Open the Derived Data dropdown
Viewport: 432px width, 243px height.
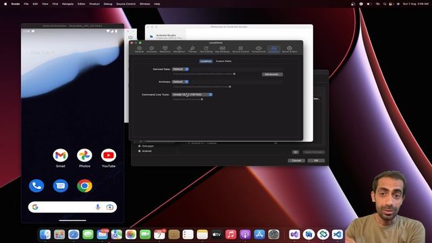click(x=180, y=69)
